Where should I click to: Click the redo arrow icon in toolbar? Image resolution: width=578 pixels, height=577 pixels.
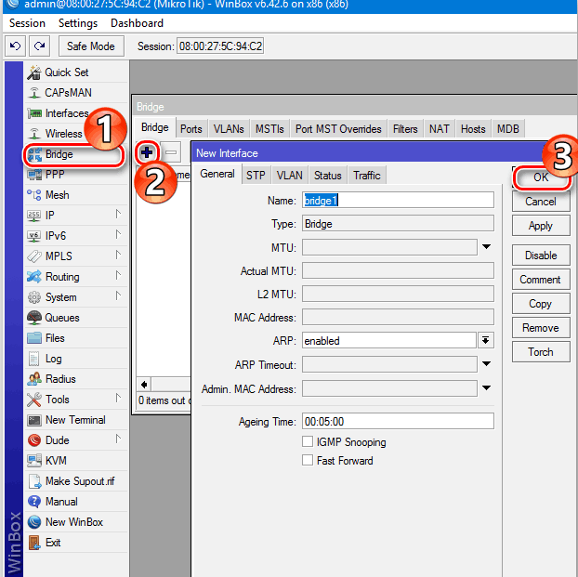[x=38, y=46]
